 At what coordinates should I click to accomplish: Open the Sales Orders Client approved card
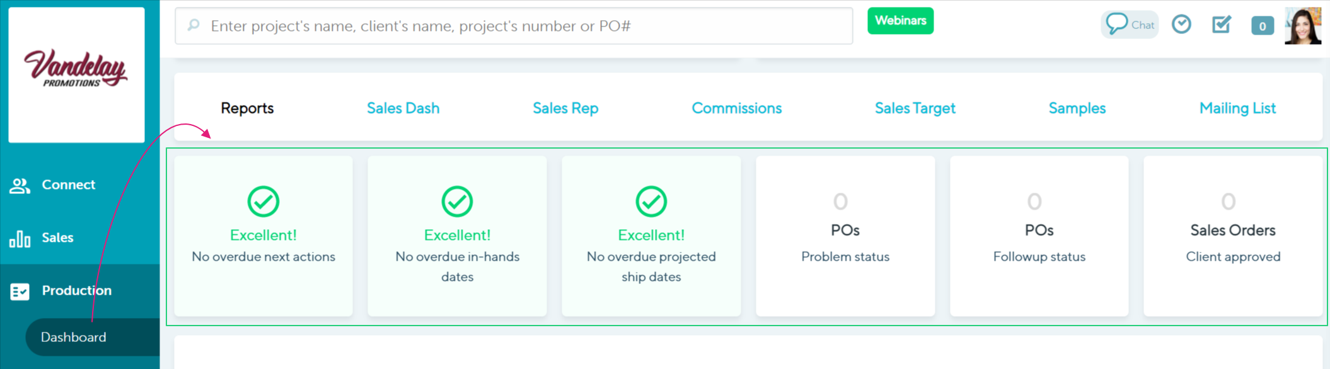pos(1233,236)
